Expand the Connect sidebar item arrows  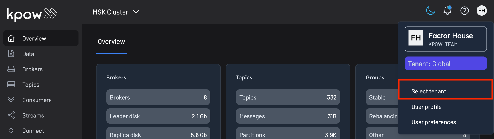coord(11,131)
